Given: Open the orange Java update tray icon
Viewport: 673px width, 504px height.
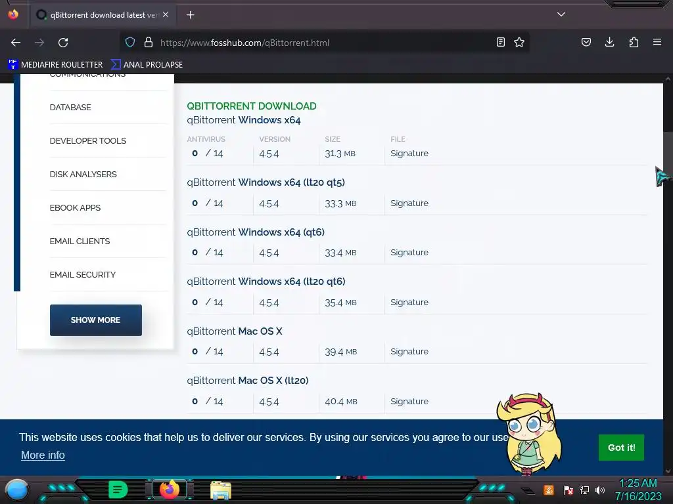Looking at the screenshot, I should [x=549, y=490].
